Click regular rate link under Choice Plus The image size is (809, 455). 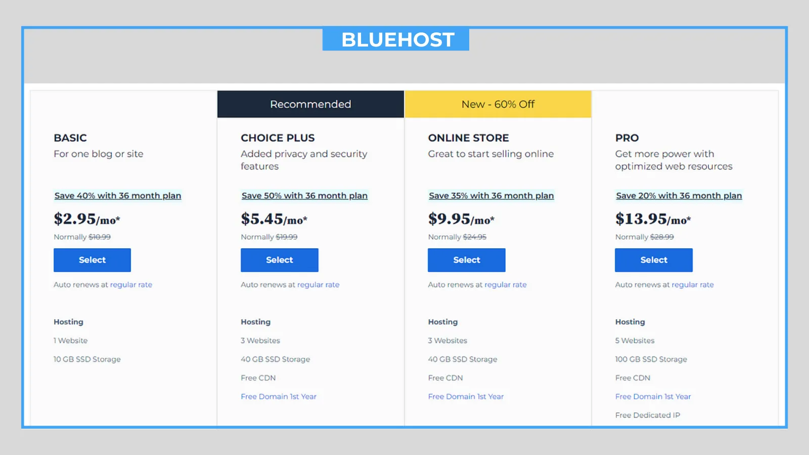click(x=318, y=285)
